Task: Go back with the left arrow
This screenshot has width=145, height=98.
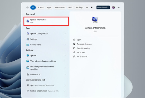Action: [27, 7]
